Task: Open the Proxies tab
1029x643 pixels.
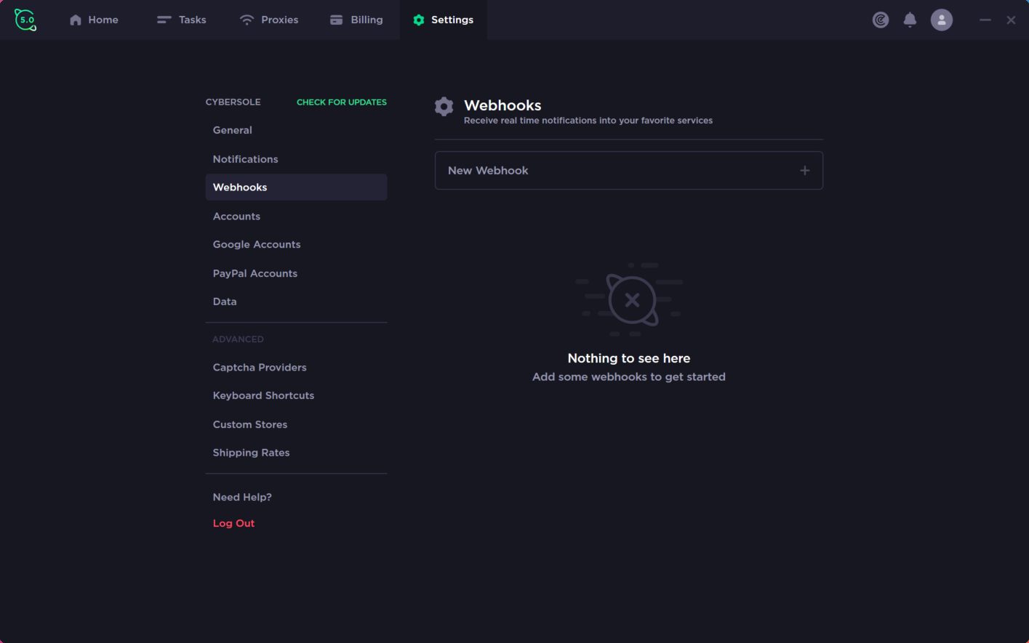Action: (x=269, y=20)
